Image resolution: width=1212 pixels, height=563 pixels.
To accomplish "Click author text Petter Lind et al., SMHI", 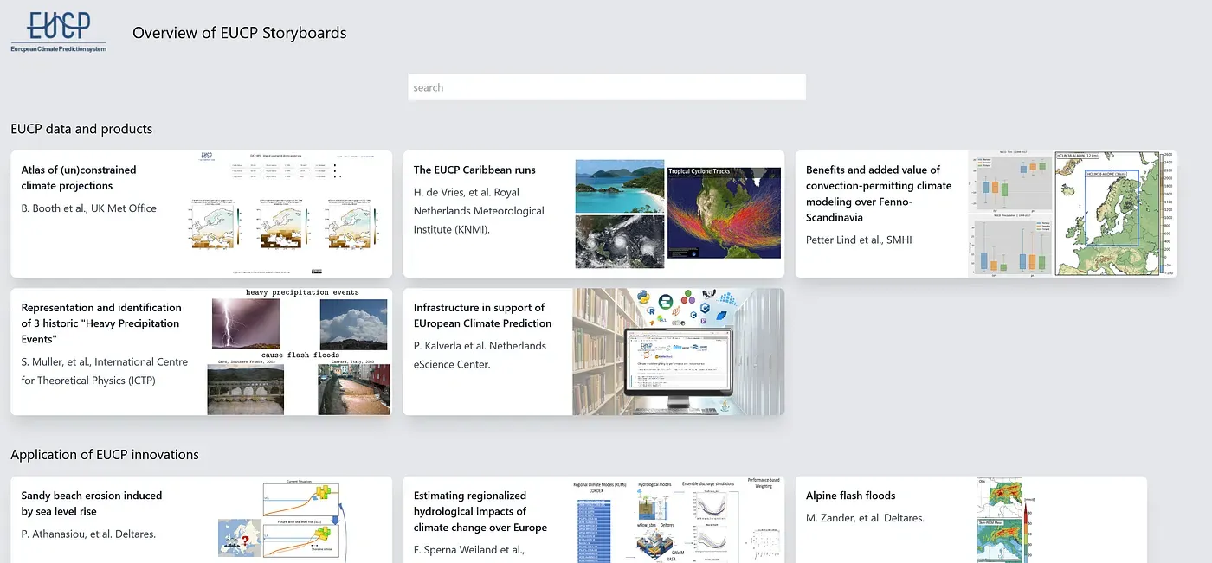I will point(859,240).
